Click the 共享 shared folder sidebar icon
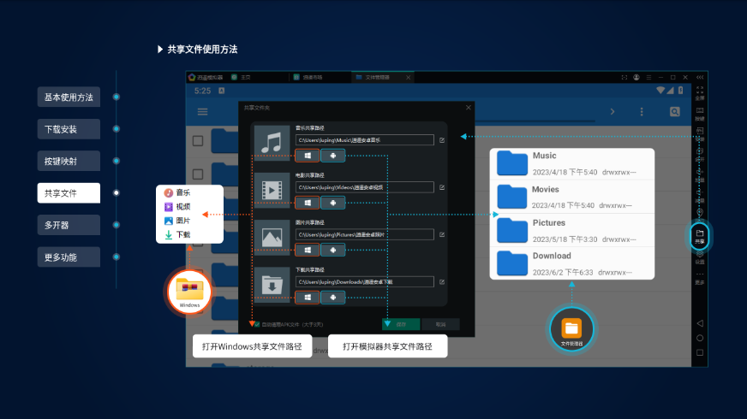Image resolution: width=747 pixels, height=419 pixels. (x=699, y=236)
